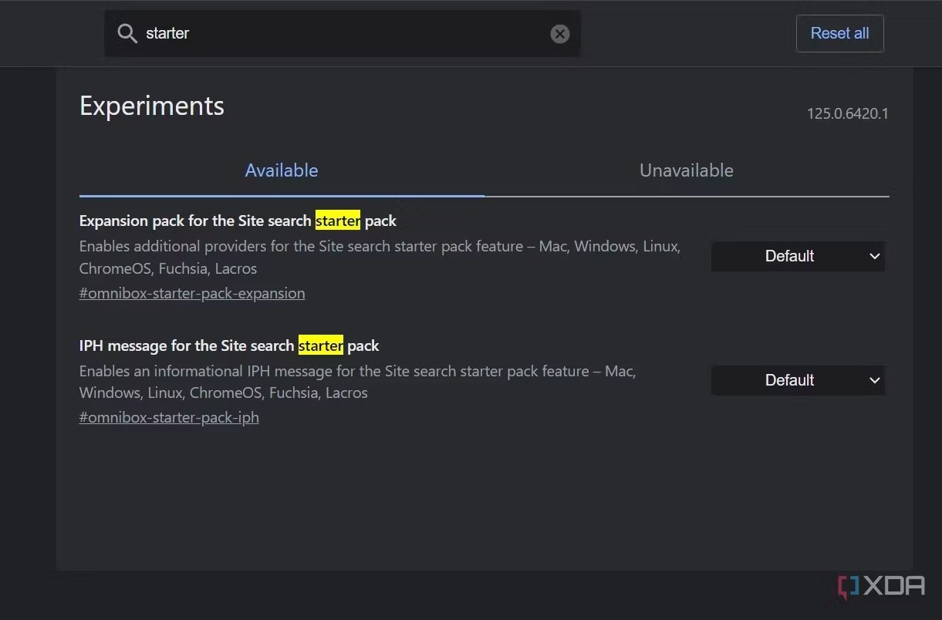Click the magnifier search icon
The image size is (942, 620).
coord(127,33)
